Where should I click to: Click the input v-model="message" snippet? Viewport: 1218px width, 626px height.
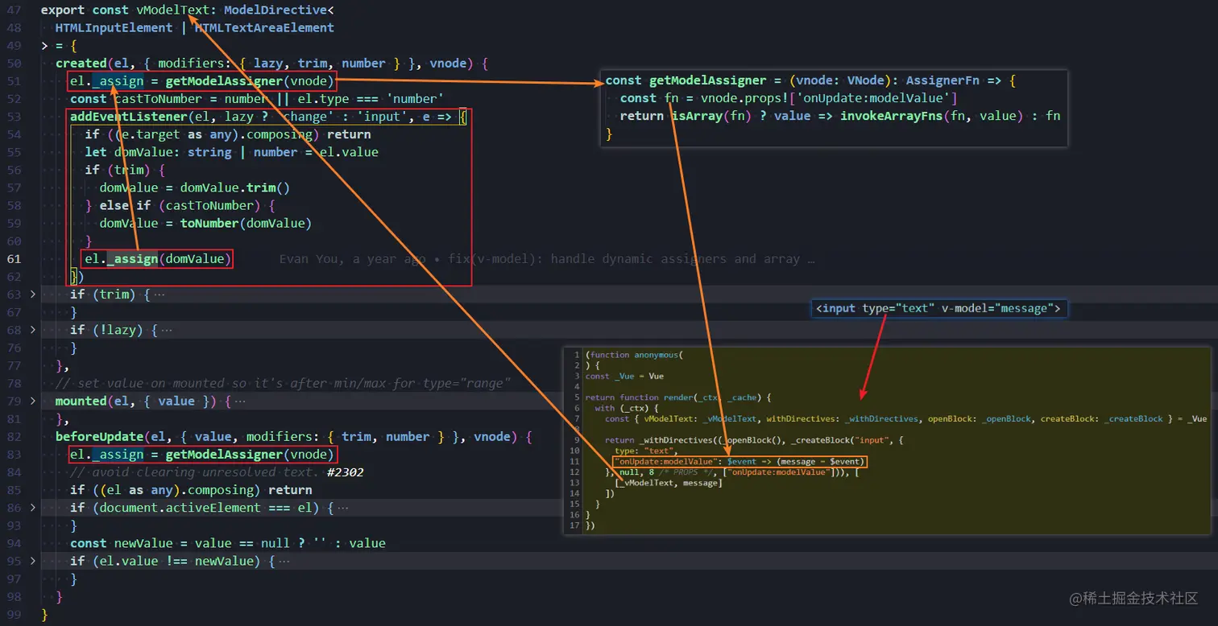coord(939,308)
